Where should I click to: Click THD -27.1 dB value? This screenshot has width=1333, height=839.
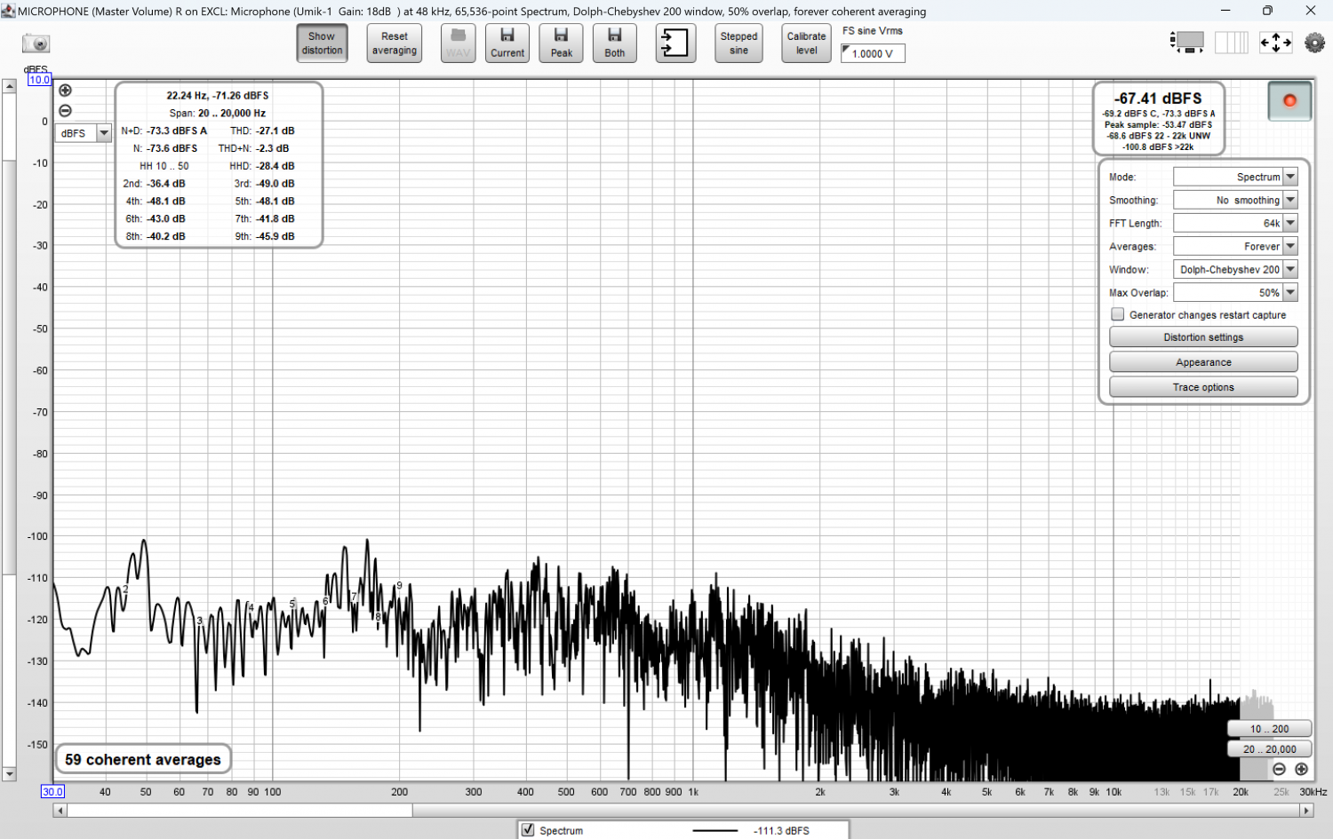(x=275, y=131)
